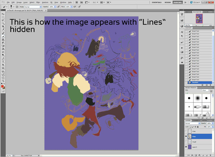Click the foreground color swatch
This screenshot has height=157, width=215.
click(x=3, y=86)
